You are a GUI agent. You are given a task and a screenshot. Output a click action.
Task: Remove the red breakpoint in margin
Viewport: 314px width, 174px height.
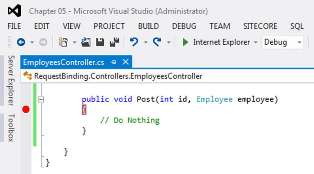coord(26,109)
